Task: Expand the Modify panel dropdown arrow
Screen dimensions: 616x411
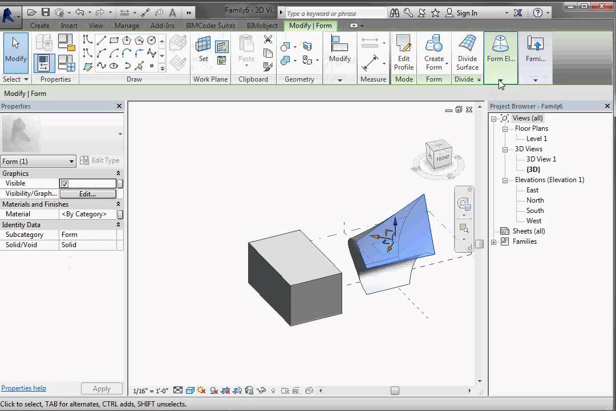Action: coord(340,80)
